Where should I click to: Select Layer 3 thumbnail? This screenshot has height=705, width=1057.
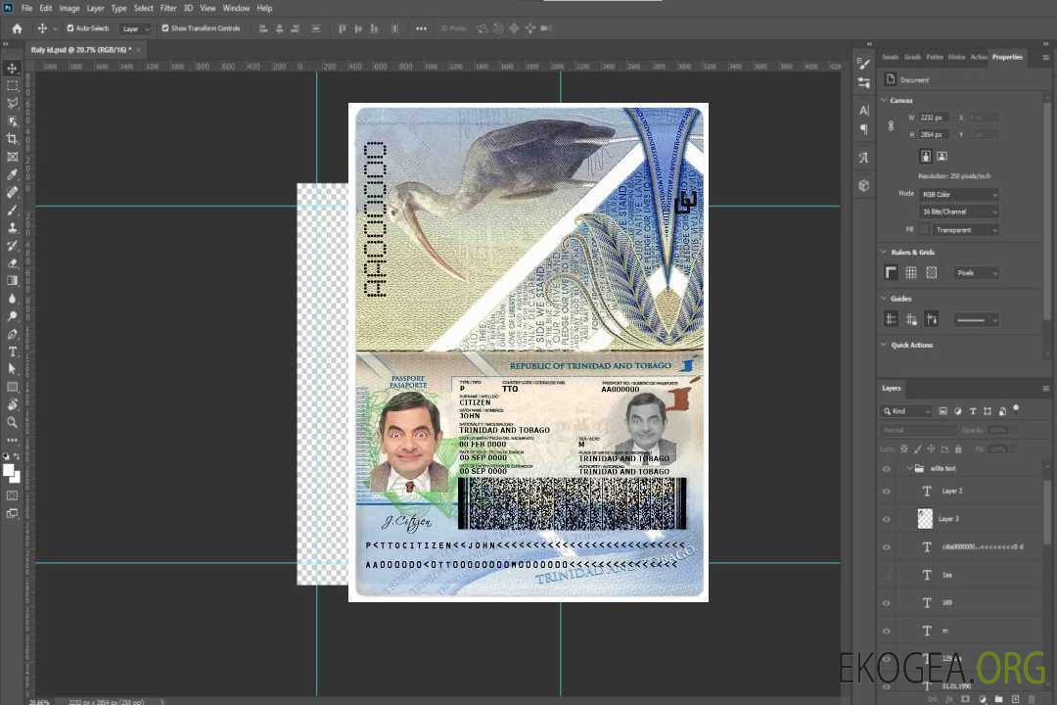pos(926,519)
